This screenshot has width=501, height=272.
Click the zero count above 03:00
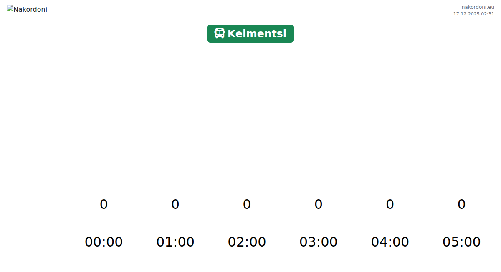tap(319, 204)
